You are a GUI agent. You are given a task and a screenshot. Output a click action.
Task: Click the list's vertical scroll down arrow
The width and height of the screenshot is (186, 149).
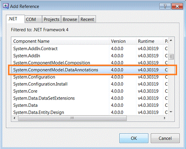point(171,112)
